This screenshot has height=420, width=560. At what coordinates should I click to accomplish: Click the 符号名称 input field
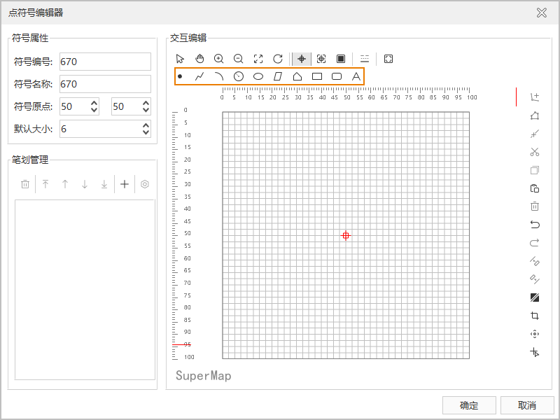coord(105,84)
